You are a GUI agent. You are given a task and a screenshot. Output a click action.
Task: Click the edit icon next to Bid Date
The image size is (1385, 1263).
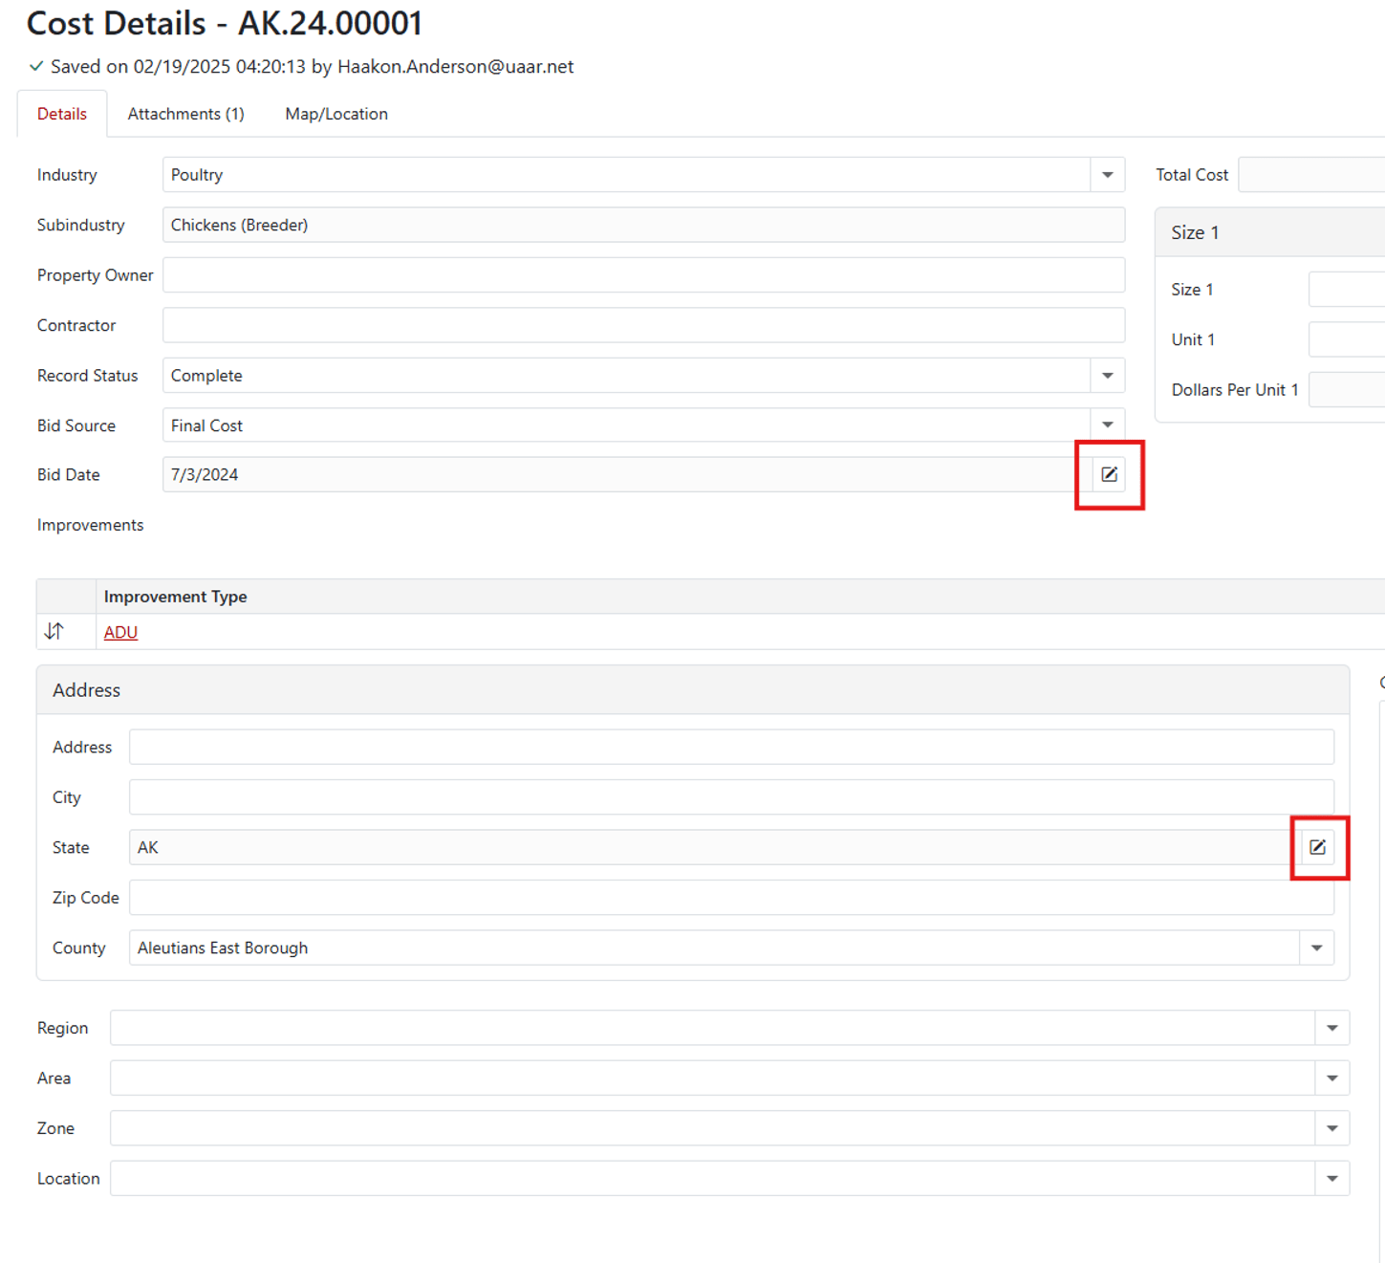point(1109,474)
